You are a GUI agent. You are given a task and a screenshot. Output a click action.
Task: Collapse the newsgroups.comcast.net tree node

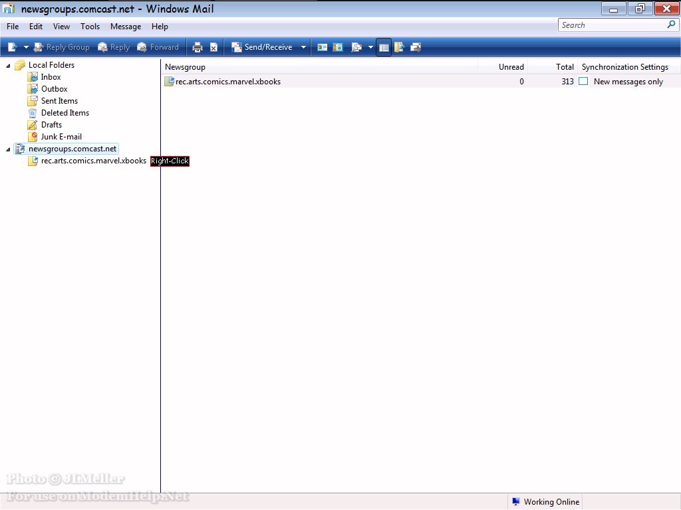tap(8, 149)
